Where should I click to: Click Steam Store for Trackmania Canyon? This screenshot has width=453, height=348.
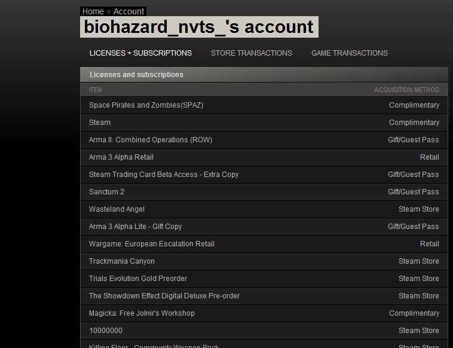pos(418,261)
